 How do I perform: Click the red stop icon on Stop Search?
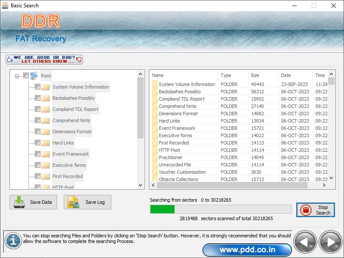click(307, 210)
